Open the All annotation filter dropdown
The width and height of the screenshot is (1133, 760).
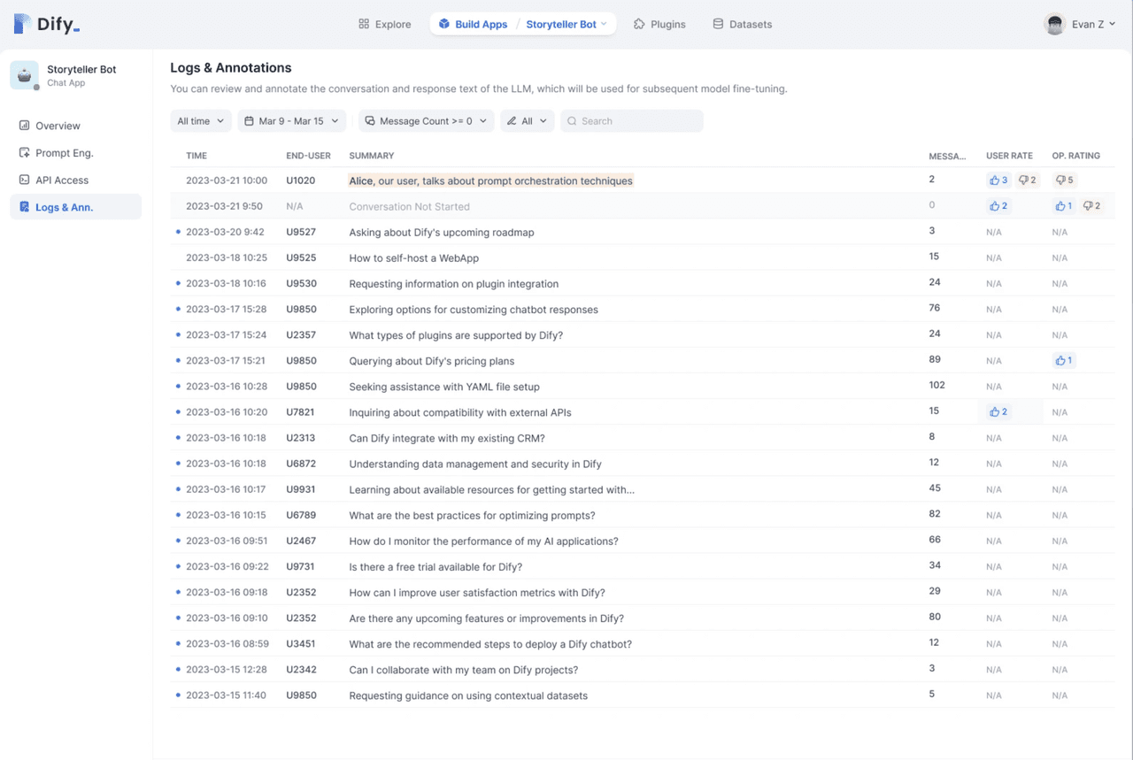coord(527,121)
